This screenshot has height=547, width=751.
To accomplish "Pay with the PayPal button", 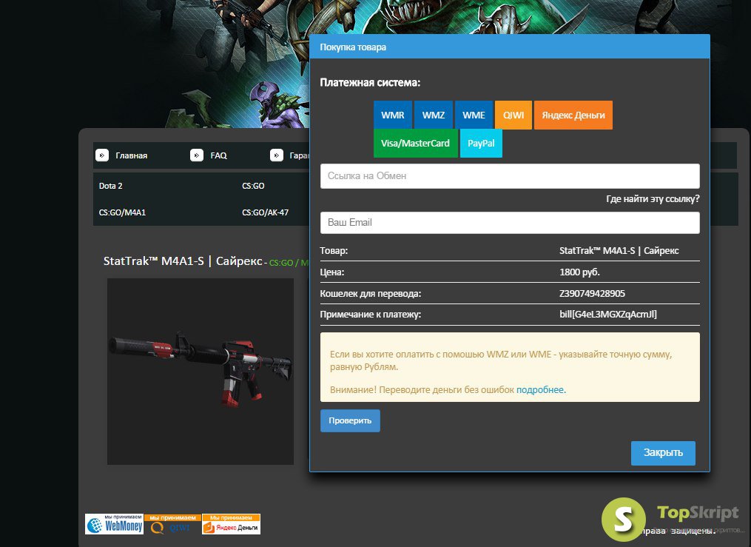I will click(481, 143).
